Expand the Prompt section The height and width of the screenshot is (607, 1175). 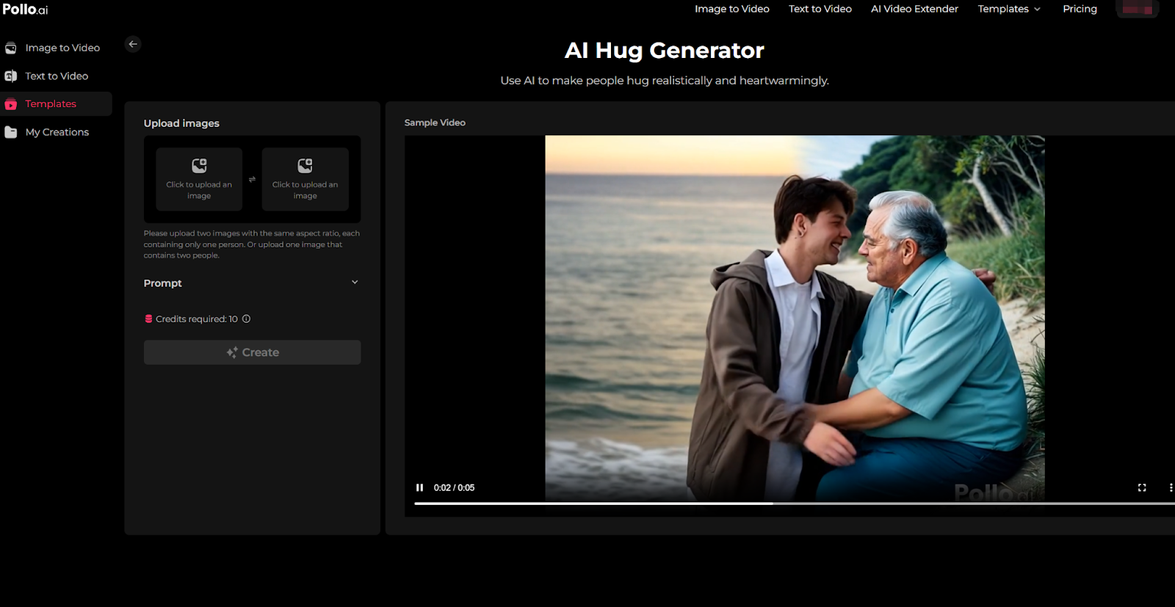[x=355, y=283]
